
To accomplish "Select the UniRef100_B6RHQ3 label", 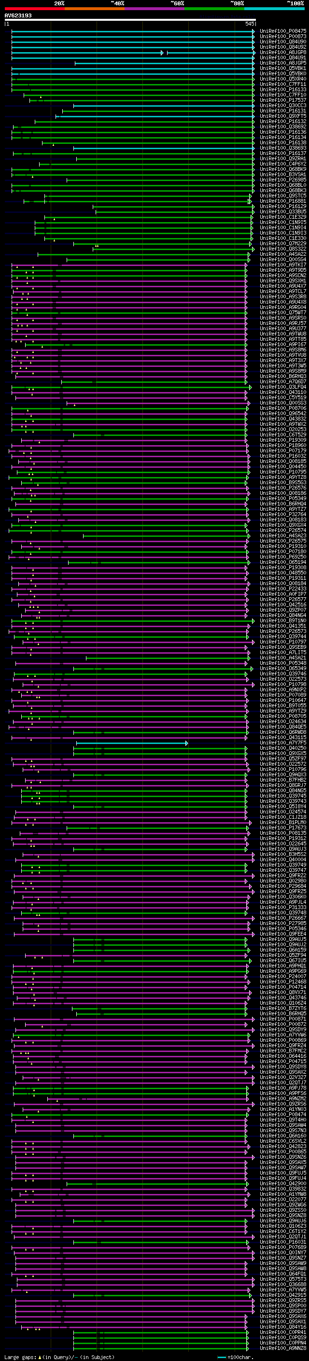I will [282, 376].
